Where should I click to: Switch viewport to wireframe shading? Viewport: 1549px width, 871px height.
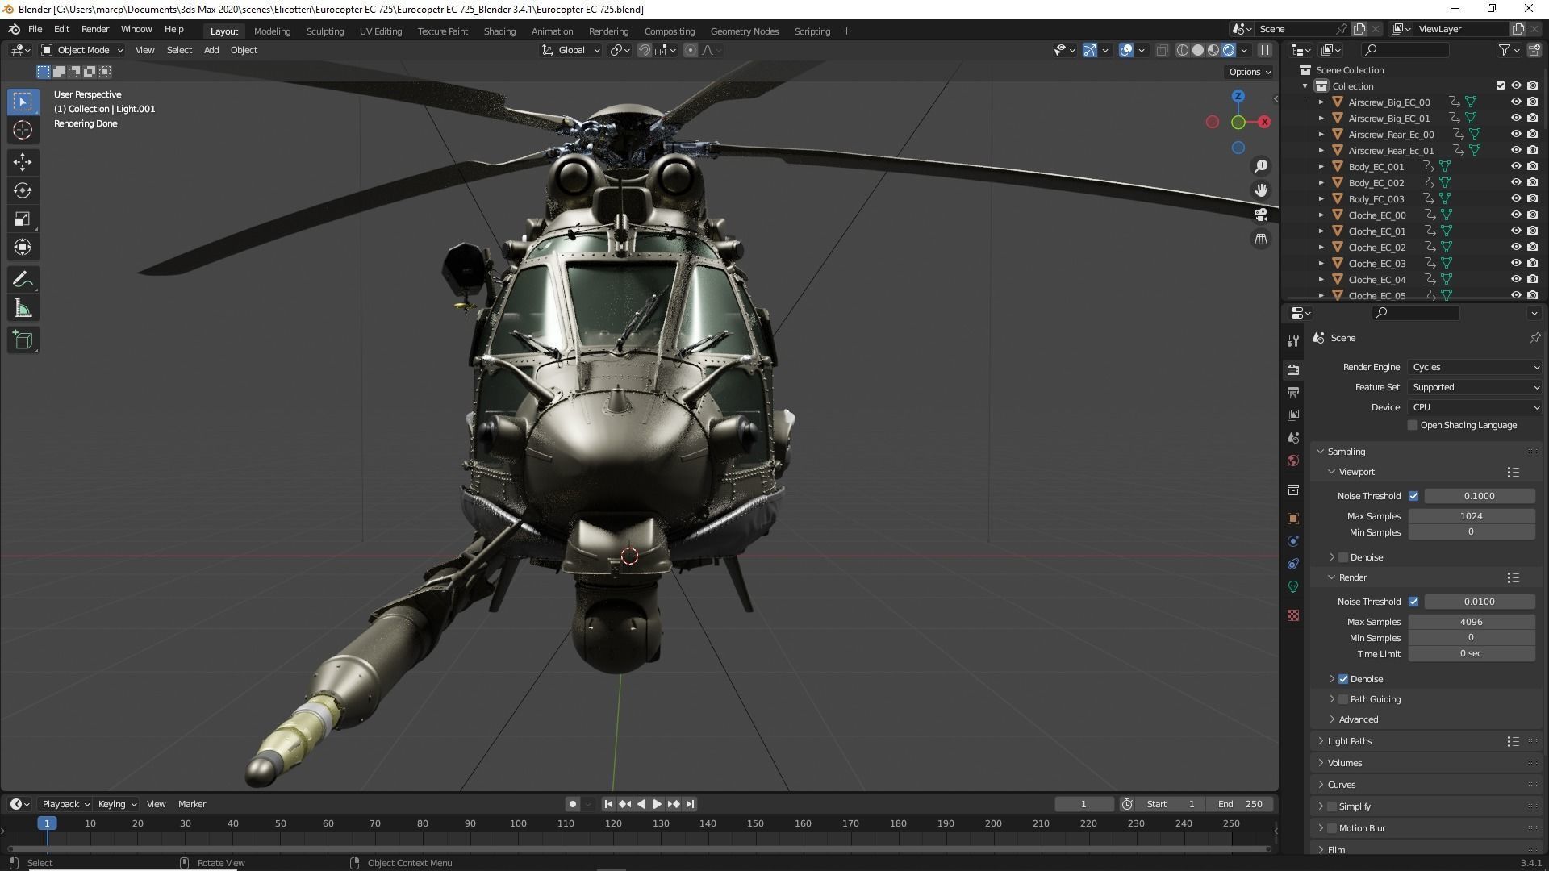[x=1183, y=50]
